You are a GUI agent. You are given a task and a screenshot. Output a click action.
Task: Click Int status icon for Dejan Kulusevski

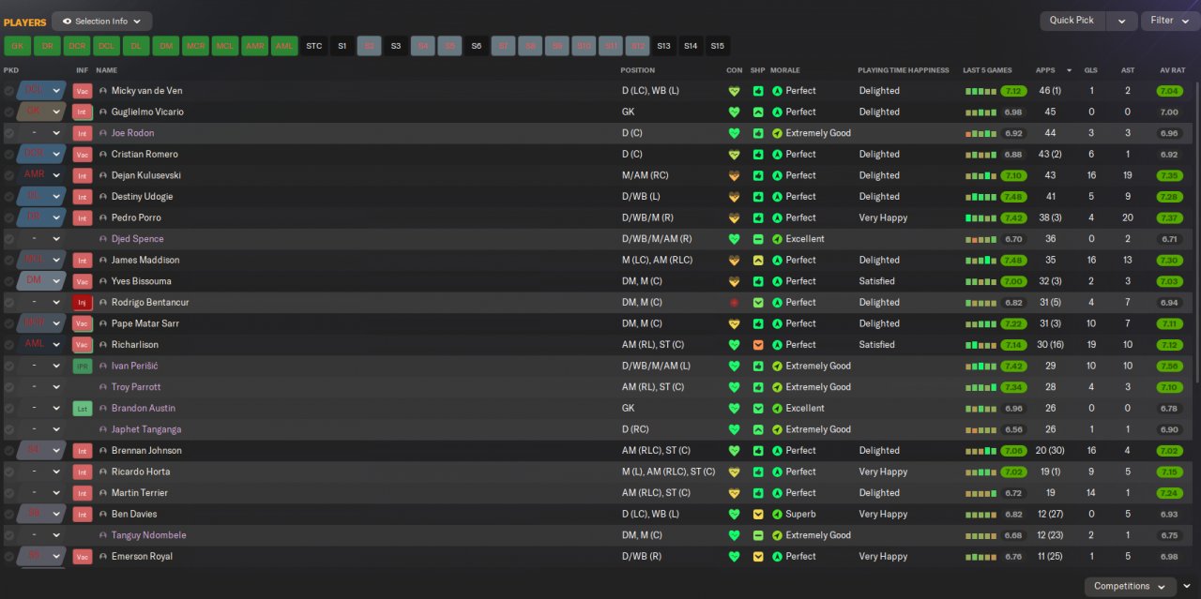coord(83,175)
